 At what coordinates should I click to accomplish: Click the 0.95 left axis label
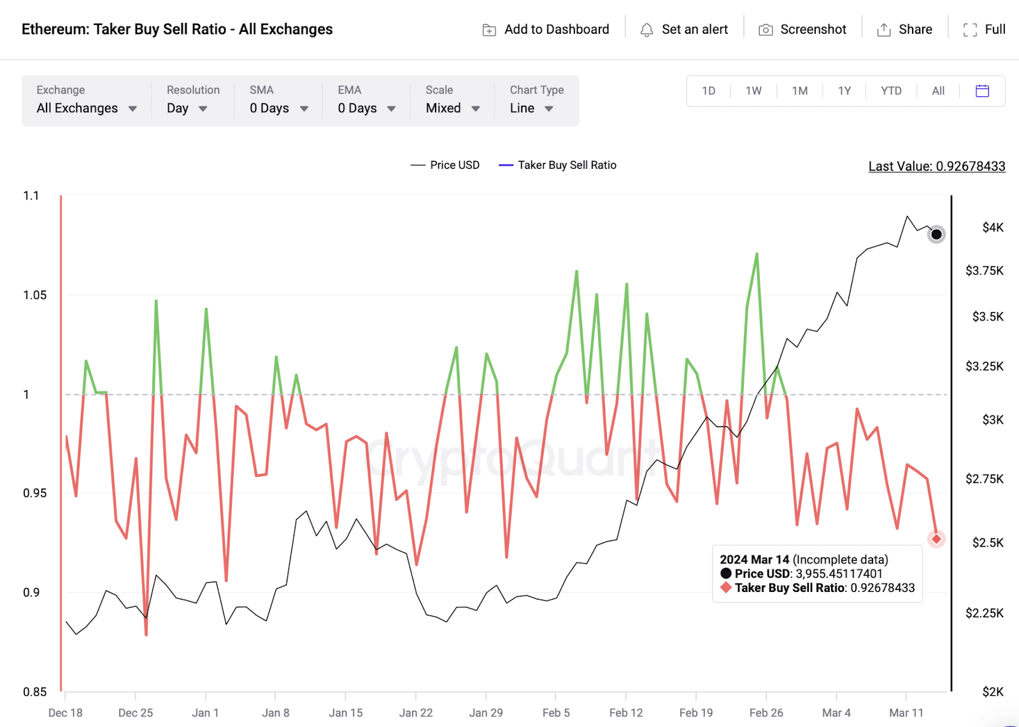coord(35,493)
